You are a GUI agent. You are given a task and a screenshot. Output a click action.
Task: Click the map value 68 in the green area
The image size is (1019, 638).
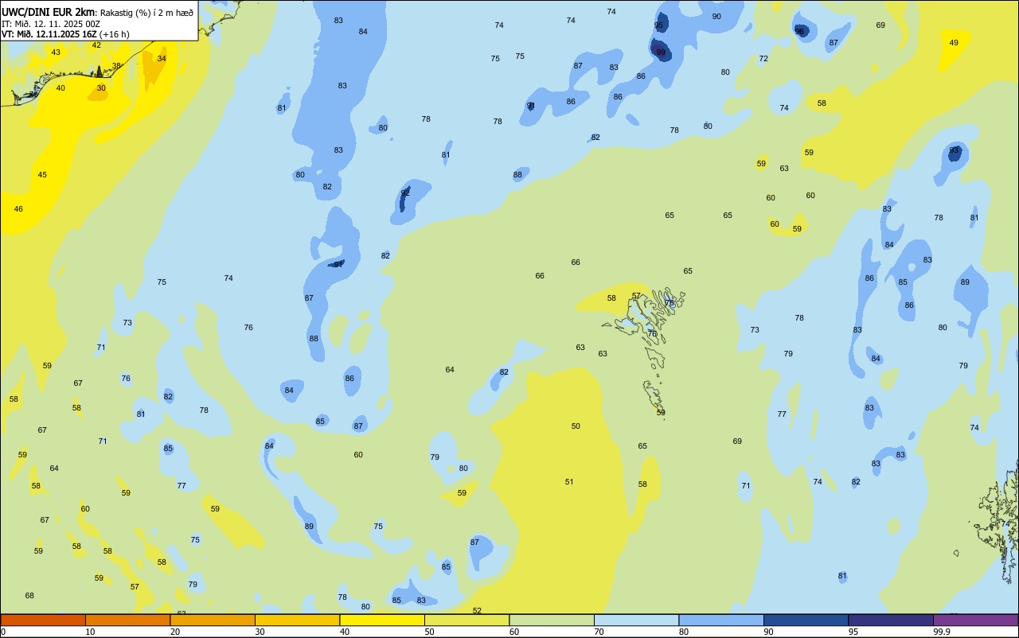click(x=29, y=596)
